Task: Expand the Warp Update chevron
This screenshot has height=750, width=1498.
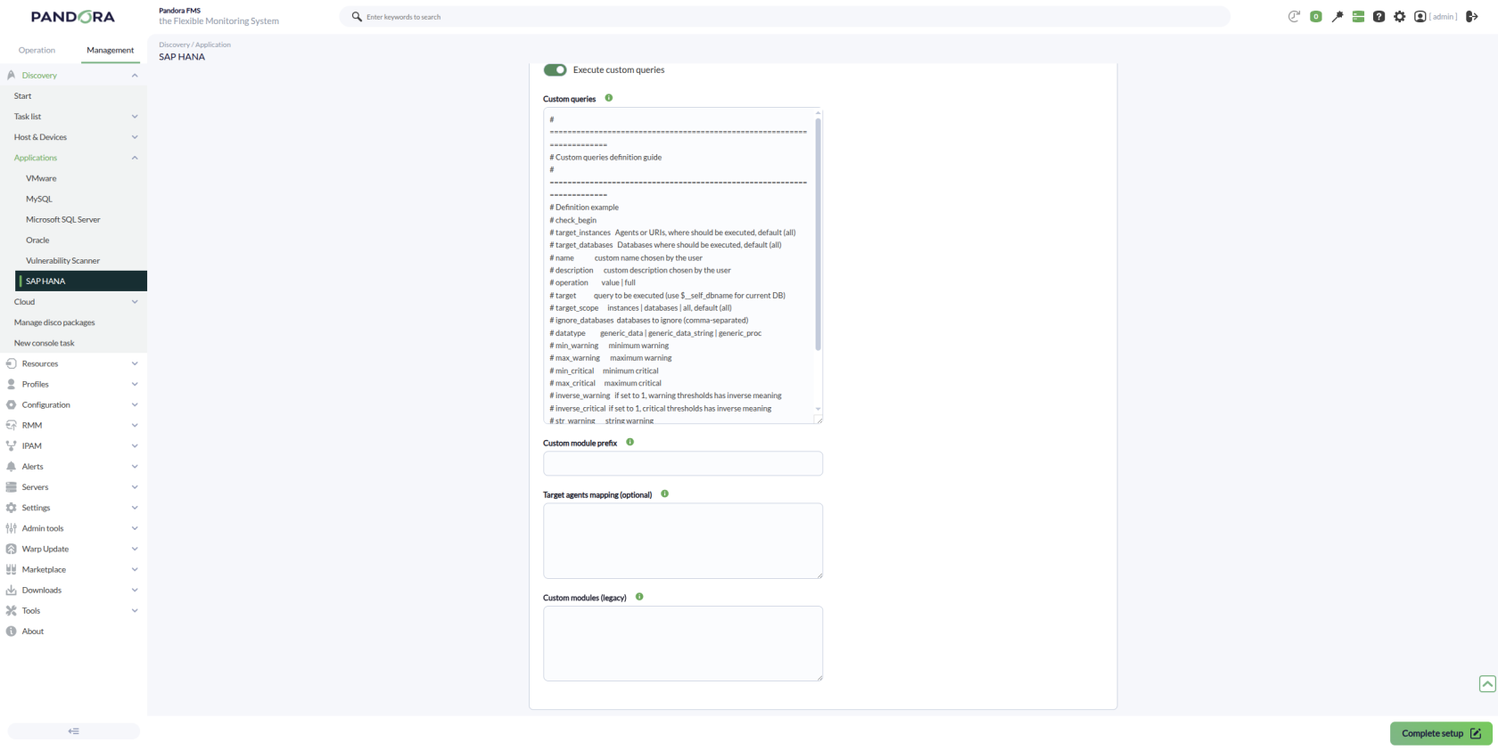Action: 135,549
